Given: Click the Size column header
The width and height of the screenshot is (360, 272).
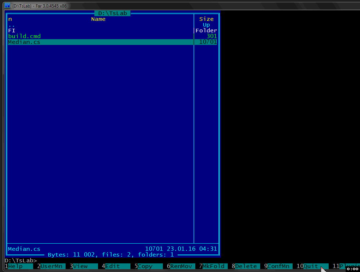Looking at the screenshot, I should (x=206, y=19).
